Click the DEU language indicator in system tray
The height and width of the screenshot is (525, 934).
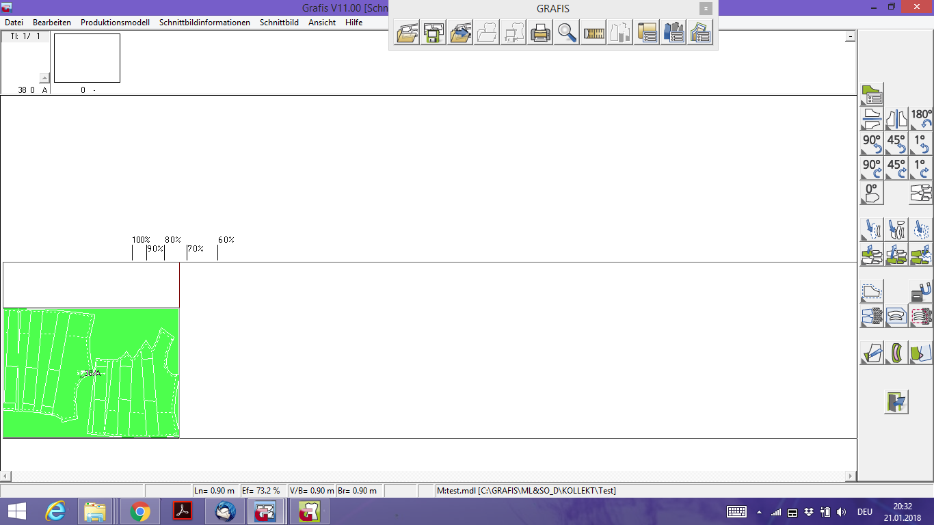864,511
